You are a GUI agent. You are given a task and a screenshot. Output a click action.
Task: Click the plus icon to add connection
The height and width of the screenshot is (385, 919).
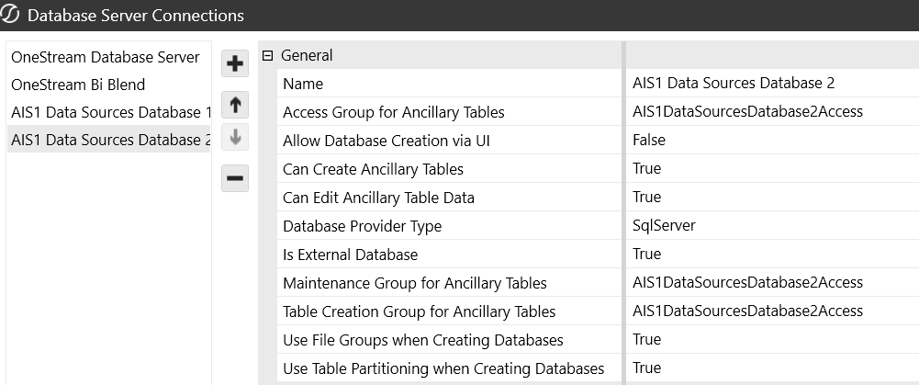pyautogui.click(x=235, y=63)
